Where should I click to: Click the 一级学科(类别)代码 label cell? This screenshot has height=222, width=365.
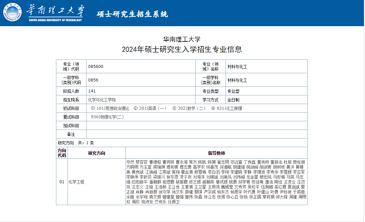[x=71, y=80]
